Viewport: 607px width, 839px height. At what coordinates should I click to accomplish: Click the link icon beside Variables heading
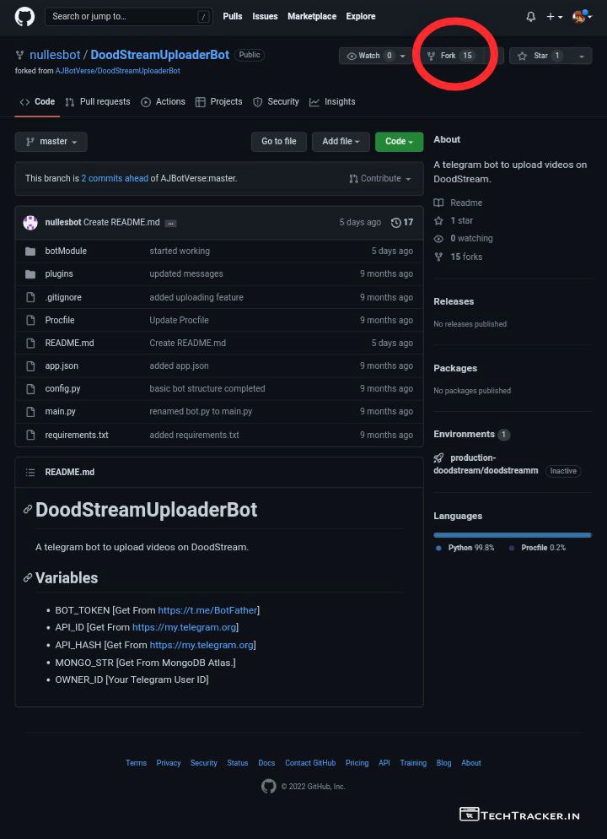click(28, 578)
